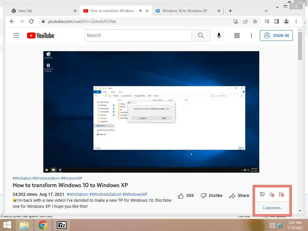Click the 24,502 views text
Screen dimensions: 308x231
(25, 194)
